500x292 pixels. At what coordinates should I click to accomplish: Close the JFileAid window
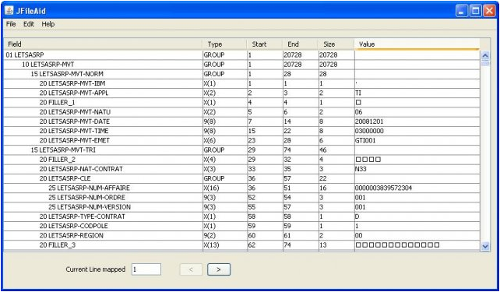(x=489, y=12)
